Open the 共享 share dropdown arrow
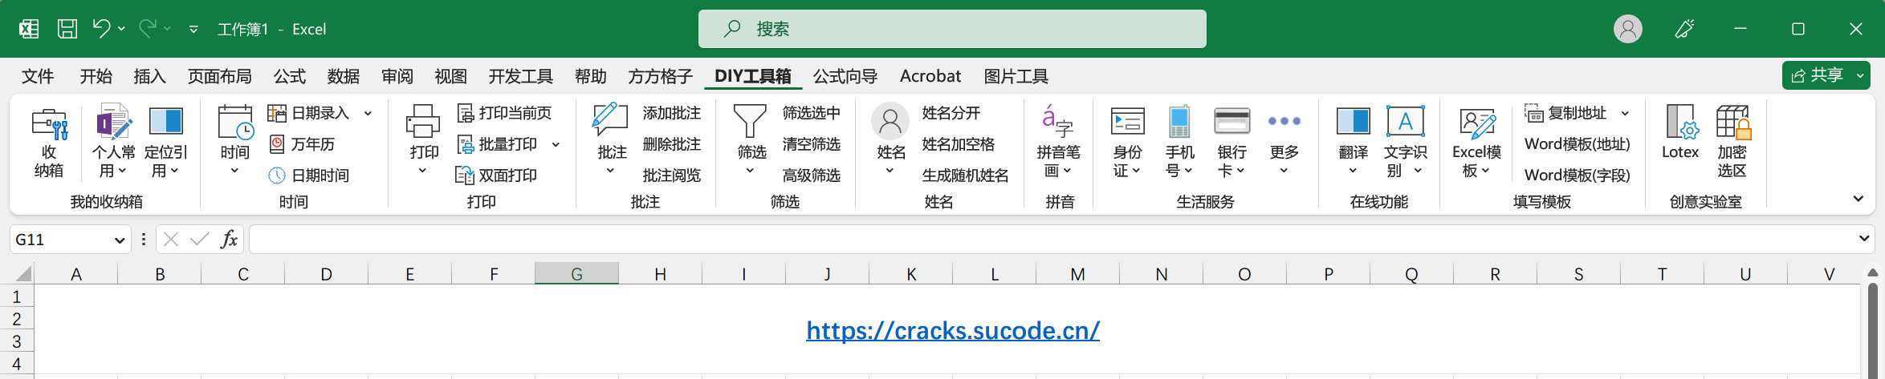The image size is (1885, 379). pyautogui.click(x=1860, y=75)
